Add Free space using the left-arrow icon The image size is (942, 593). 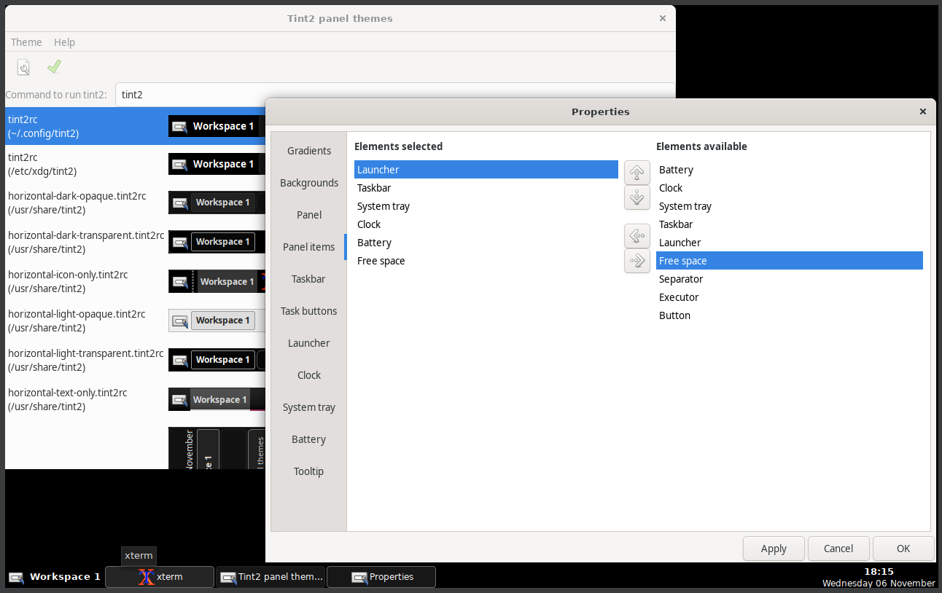pos(637,235)
